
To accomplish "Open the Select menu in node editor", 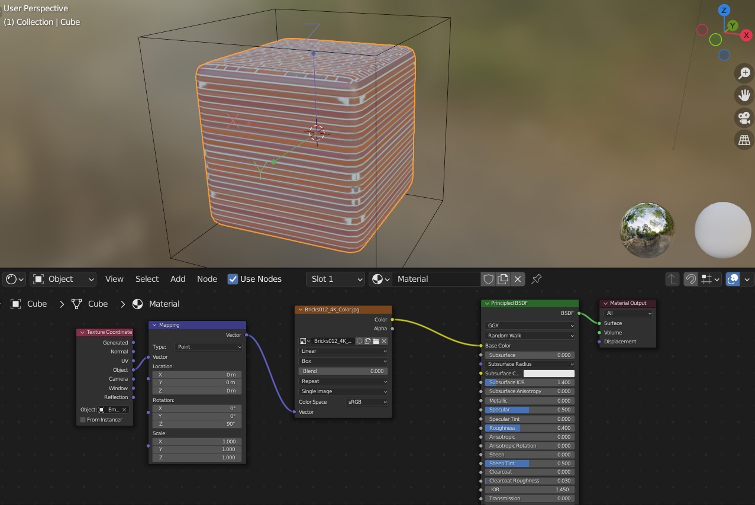I will (147, 279).
